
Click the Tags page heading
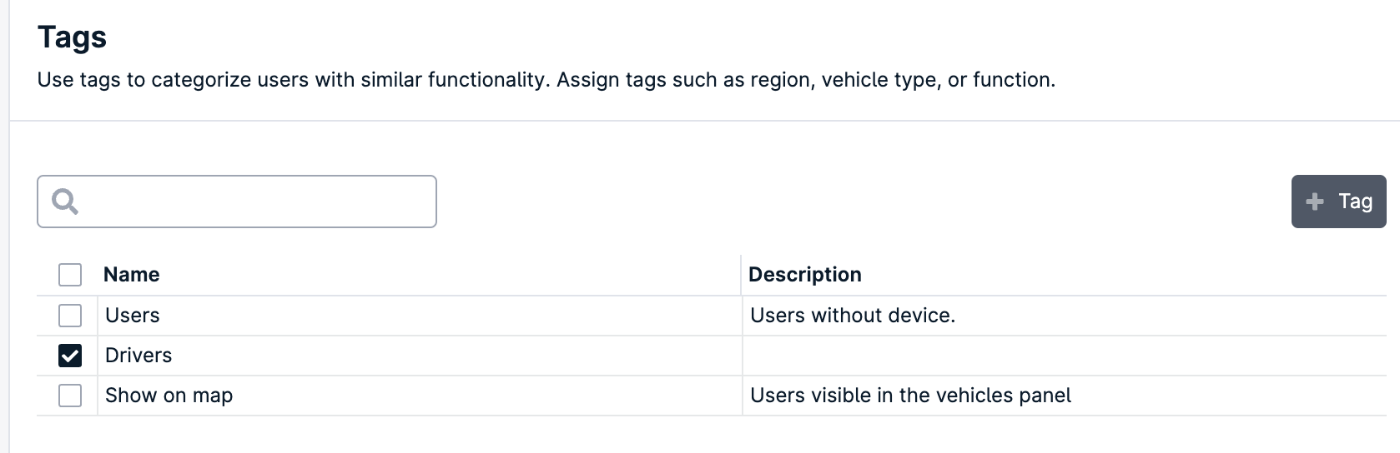coord(73,37)
